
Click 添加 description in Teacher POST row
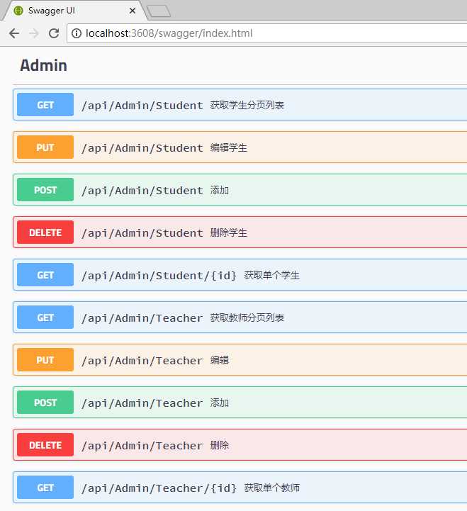(219, 403)
